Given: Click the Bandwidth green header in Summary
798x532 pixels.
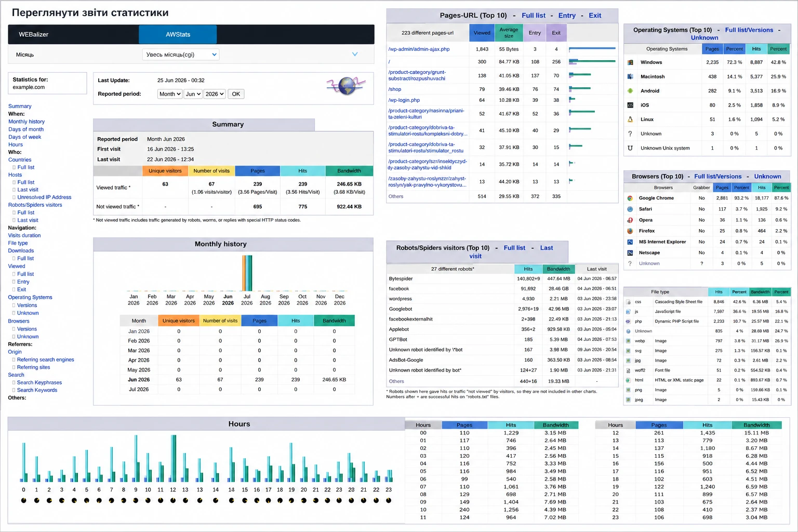Looking at the screenshot, I should (x=349, y=171).
